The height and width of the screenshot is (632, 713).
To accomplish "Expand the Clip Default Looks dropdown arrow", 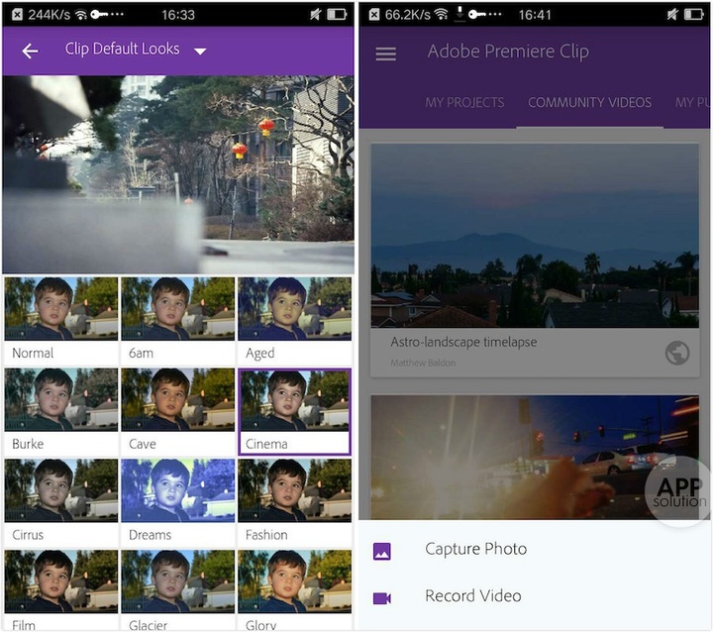I will 200,52.
